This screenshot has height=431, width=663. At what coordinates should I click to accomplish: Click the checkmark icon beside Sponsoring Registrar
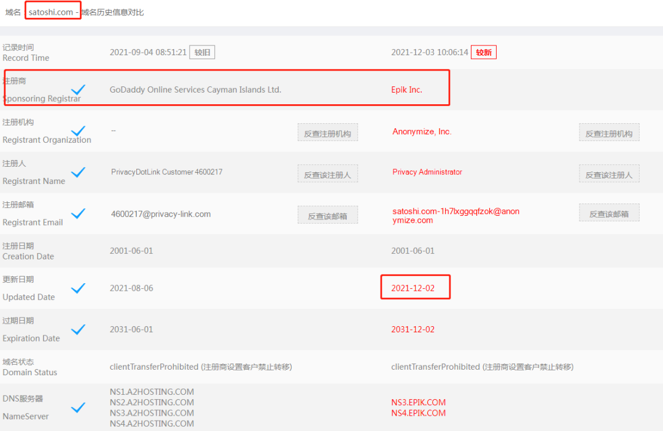pos(78,90)
